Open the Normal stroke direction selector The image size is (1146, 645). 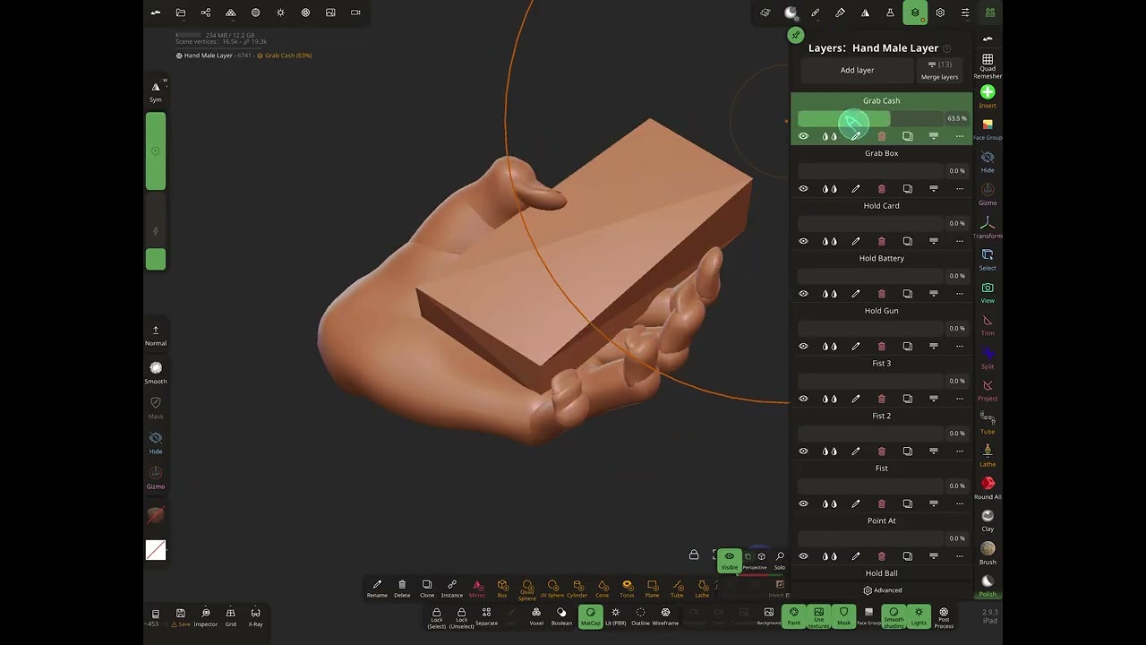click(x=156, y=335)
